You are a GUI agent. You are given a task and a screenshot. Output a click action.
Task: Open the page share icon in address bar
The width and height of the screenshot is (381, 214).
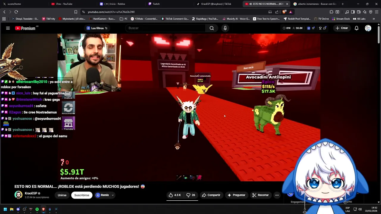pos(277,12)
